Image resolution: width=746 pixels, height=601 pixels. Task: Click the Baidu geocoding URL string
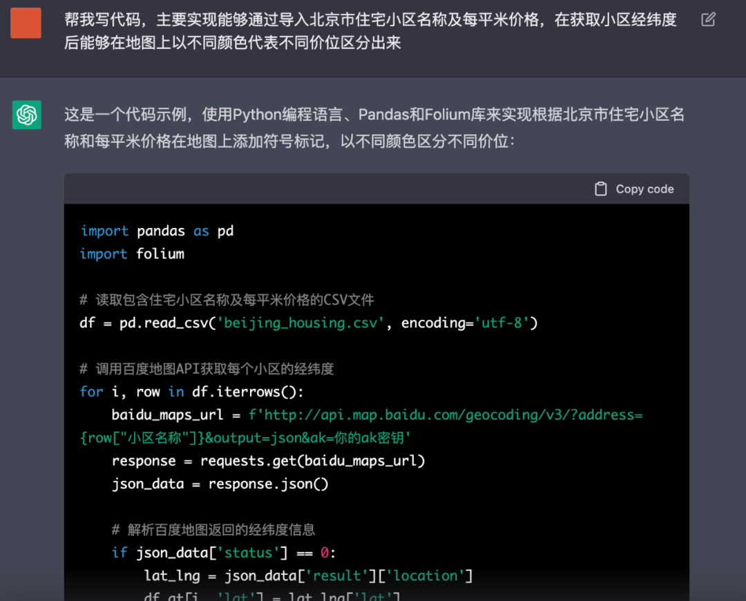point(361,426)
